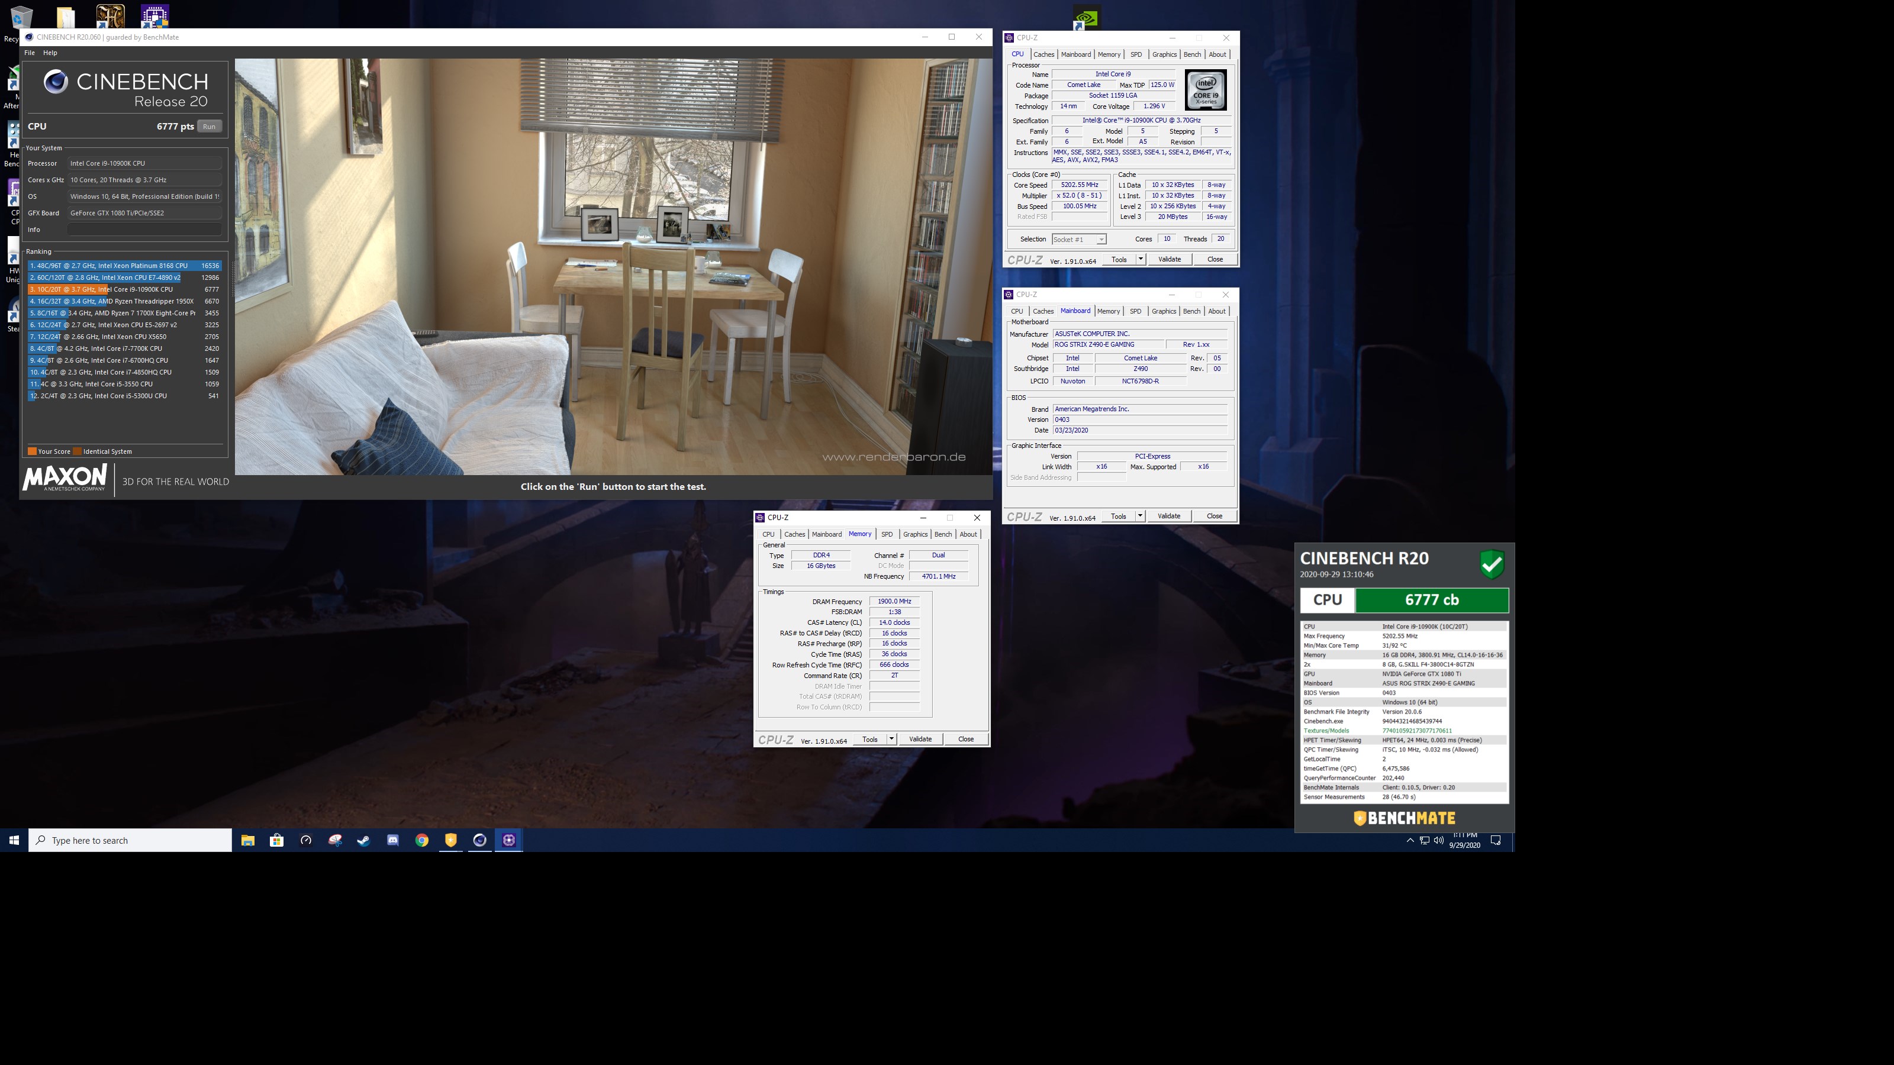Click the BenchMate logo at panel bottom
This screenshot has height=1065, width=1894.
1405,818
